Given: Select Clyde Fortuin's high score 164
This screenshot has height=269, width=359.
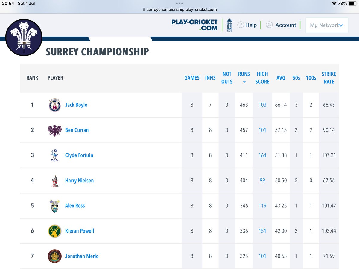Looking at the screenshot, I should coord(262,155).
